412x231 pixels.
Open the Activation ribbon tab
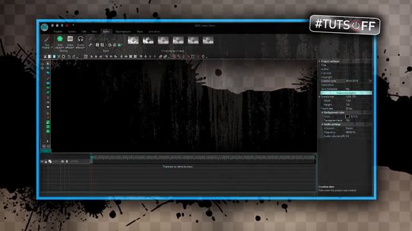pos(154,31)
